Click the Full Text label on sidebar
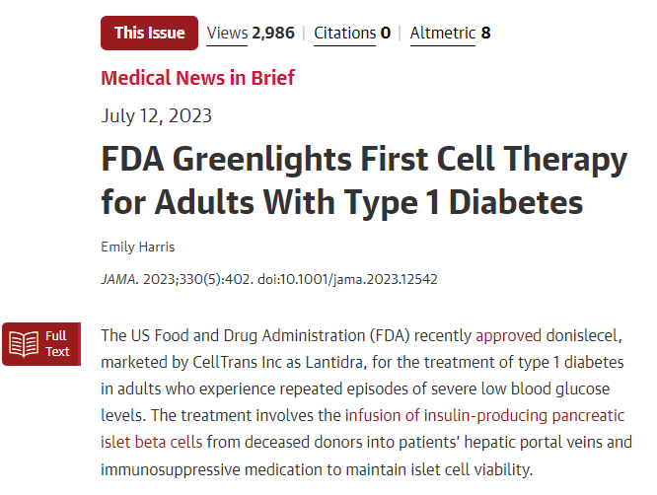 57,344
